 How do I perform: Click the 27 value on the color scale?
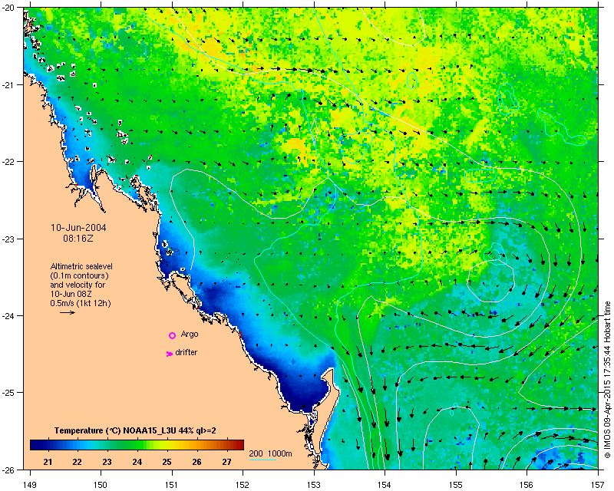pyautogui.click(x=226, y=462)
